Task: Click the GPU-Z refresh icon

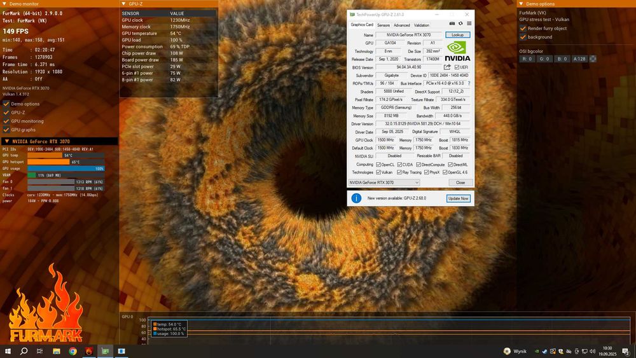Action: tap(460, 24)
